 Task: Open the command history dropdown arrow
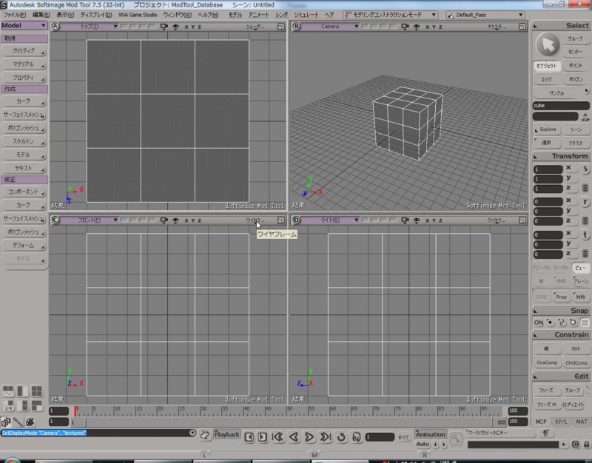coord(192,433)
